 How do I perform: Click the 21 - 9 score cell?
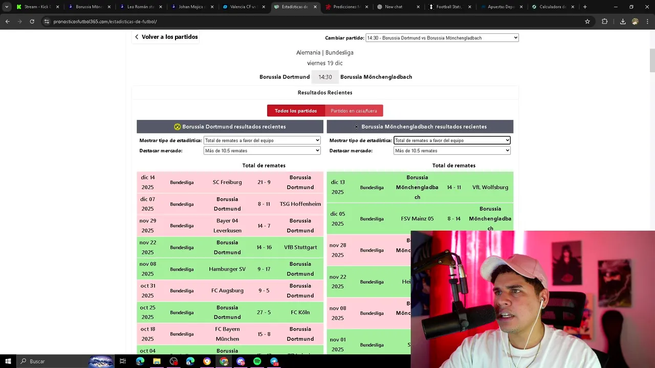[264, 182]
